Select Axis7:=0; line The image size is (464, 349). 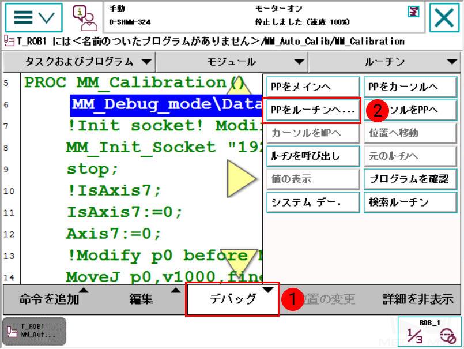coord(114,234)
